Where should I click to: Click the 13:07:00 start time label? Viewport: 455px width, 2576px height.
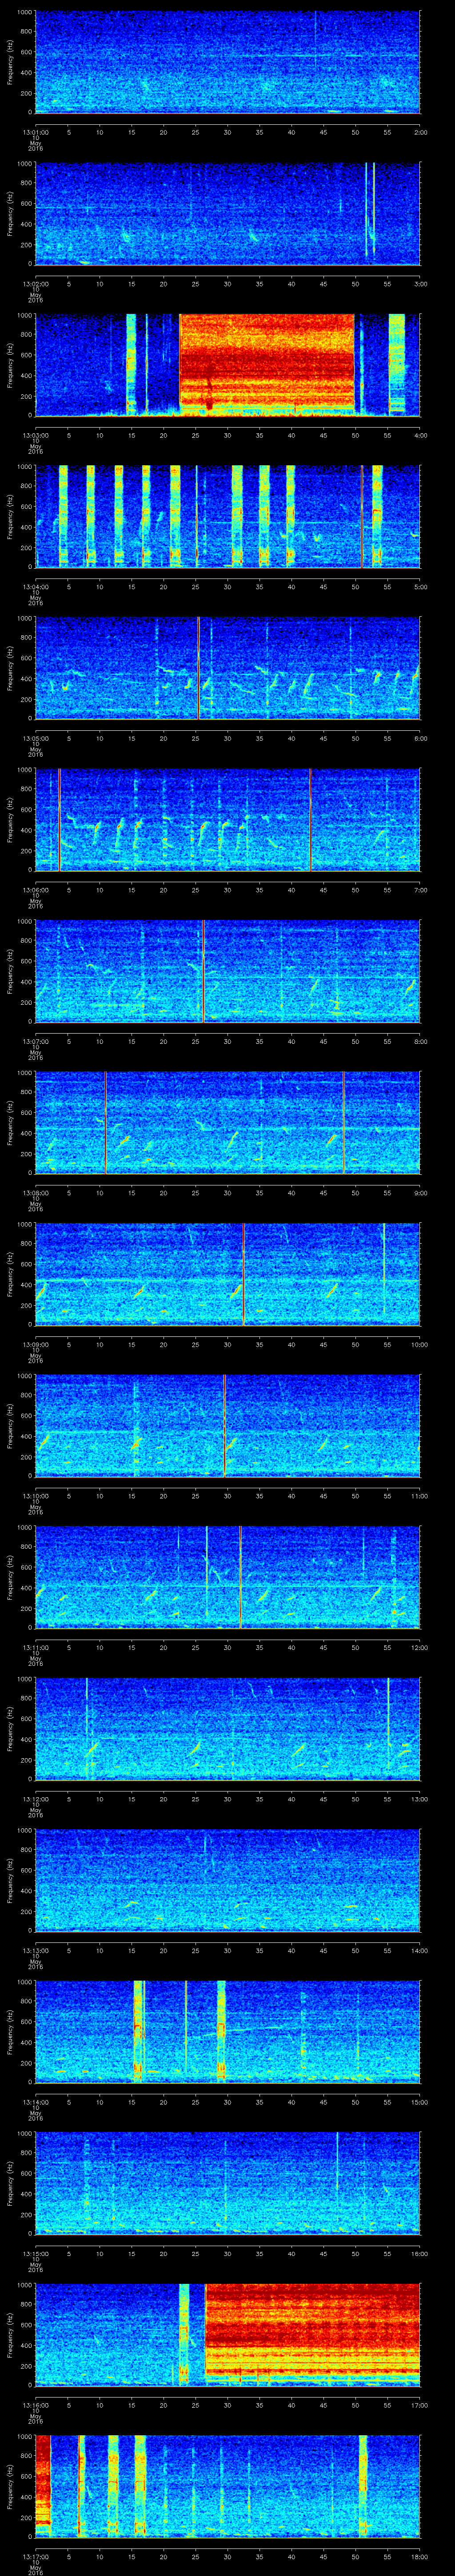[x=35, y=1041]
